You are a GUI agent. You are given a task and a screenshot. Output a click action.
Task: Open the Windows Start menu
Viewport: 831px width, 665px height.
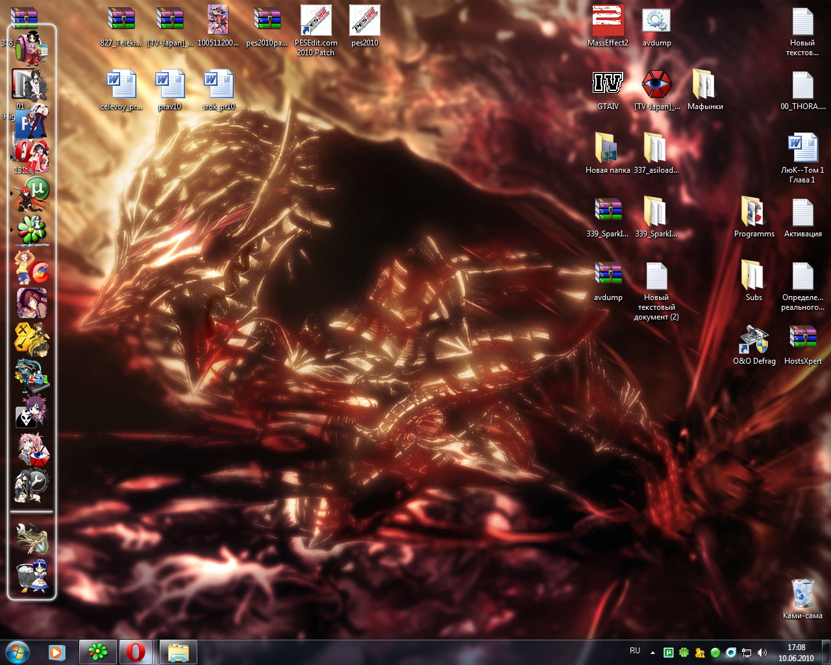click(17, 652)
